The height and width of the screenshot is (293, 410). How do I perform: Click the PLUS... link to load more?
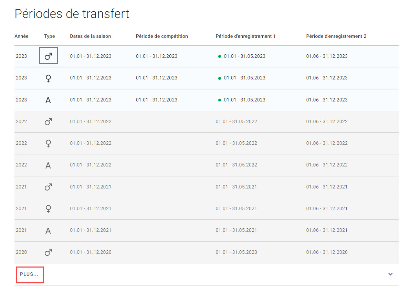pos(29,274)
